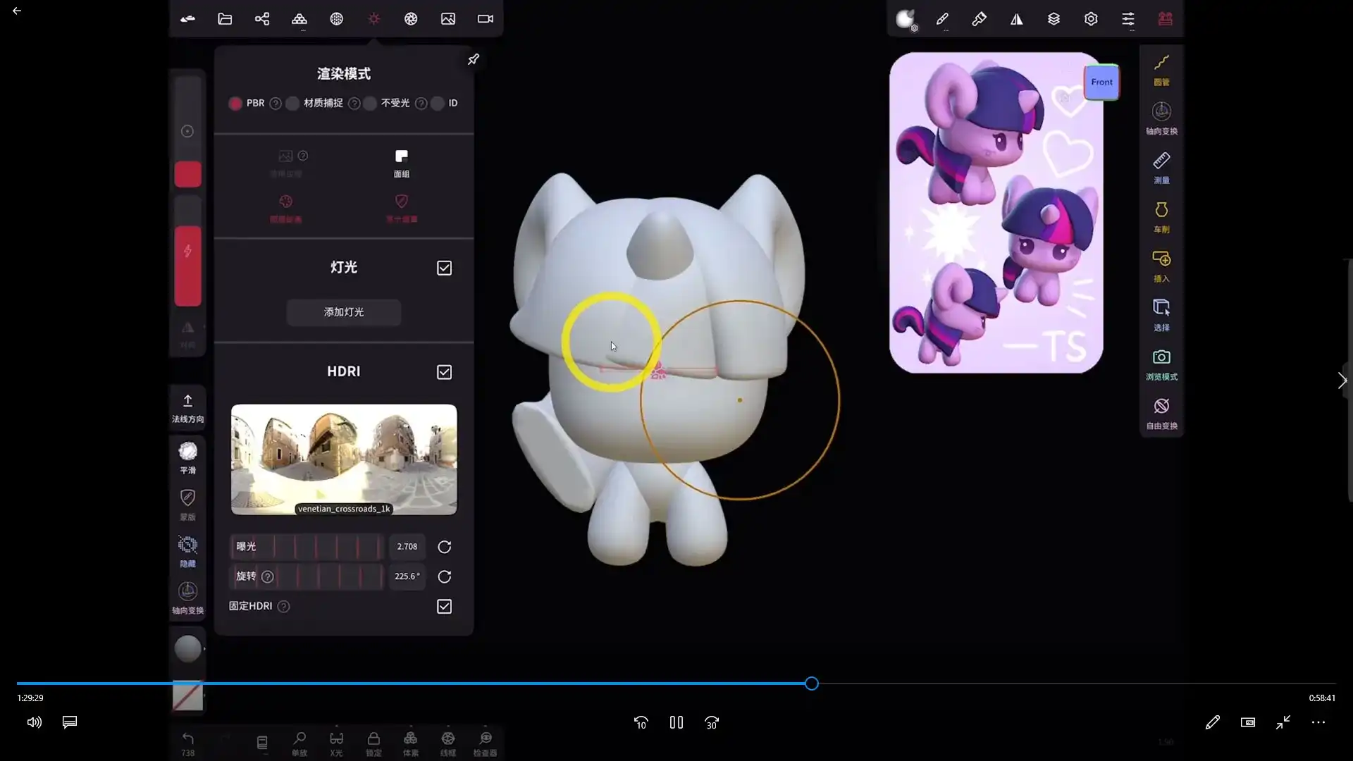Disable the HDRI checkbox

tap(444, 371)
